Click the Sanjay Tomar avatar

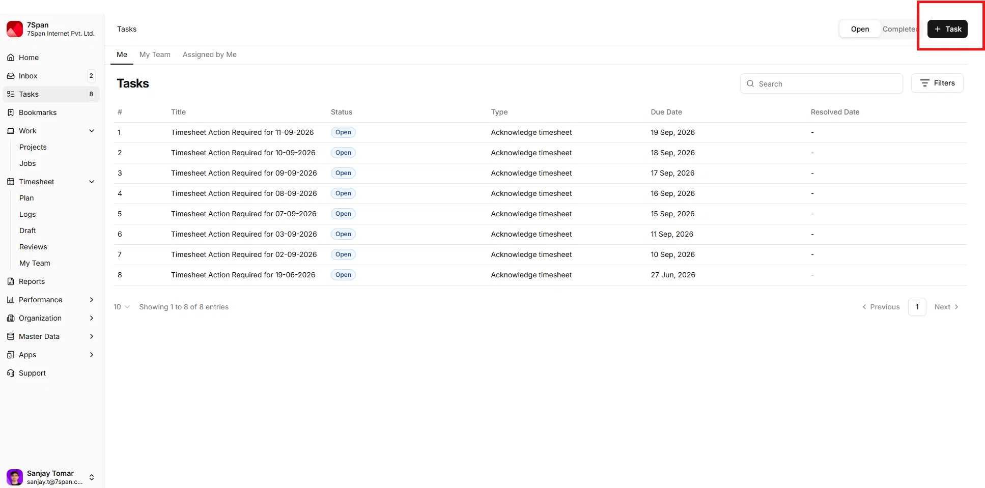(15, 477)
